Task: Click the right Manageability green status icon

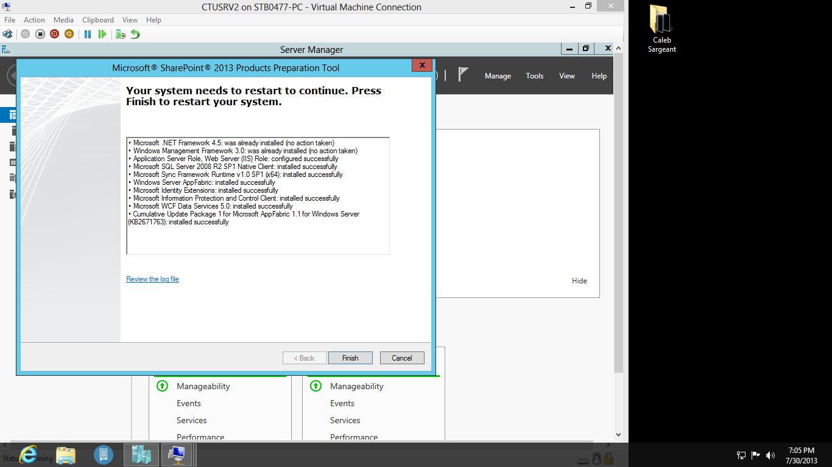Action: [316, 386]
